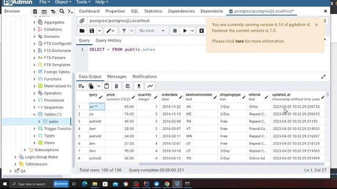
Task: Switch to the Dependencies tab
Action: click(181, 11)
